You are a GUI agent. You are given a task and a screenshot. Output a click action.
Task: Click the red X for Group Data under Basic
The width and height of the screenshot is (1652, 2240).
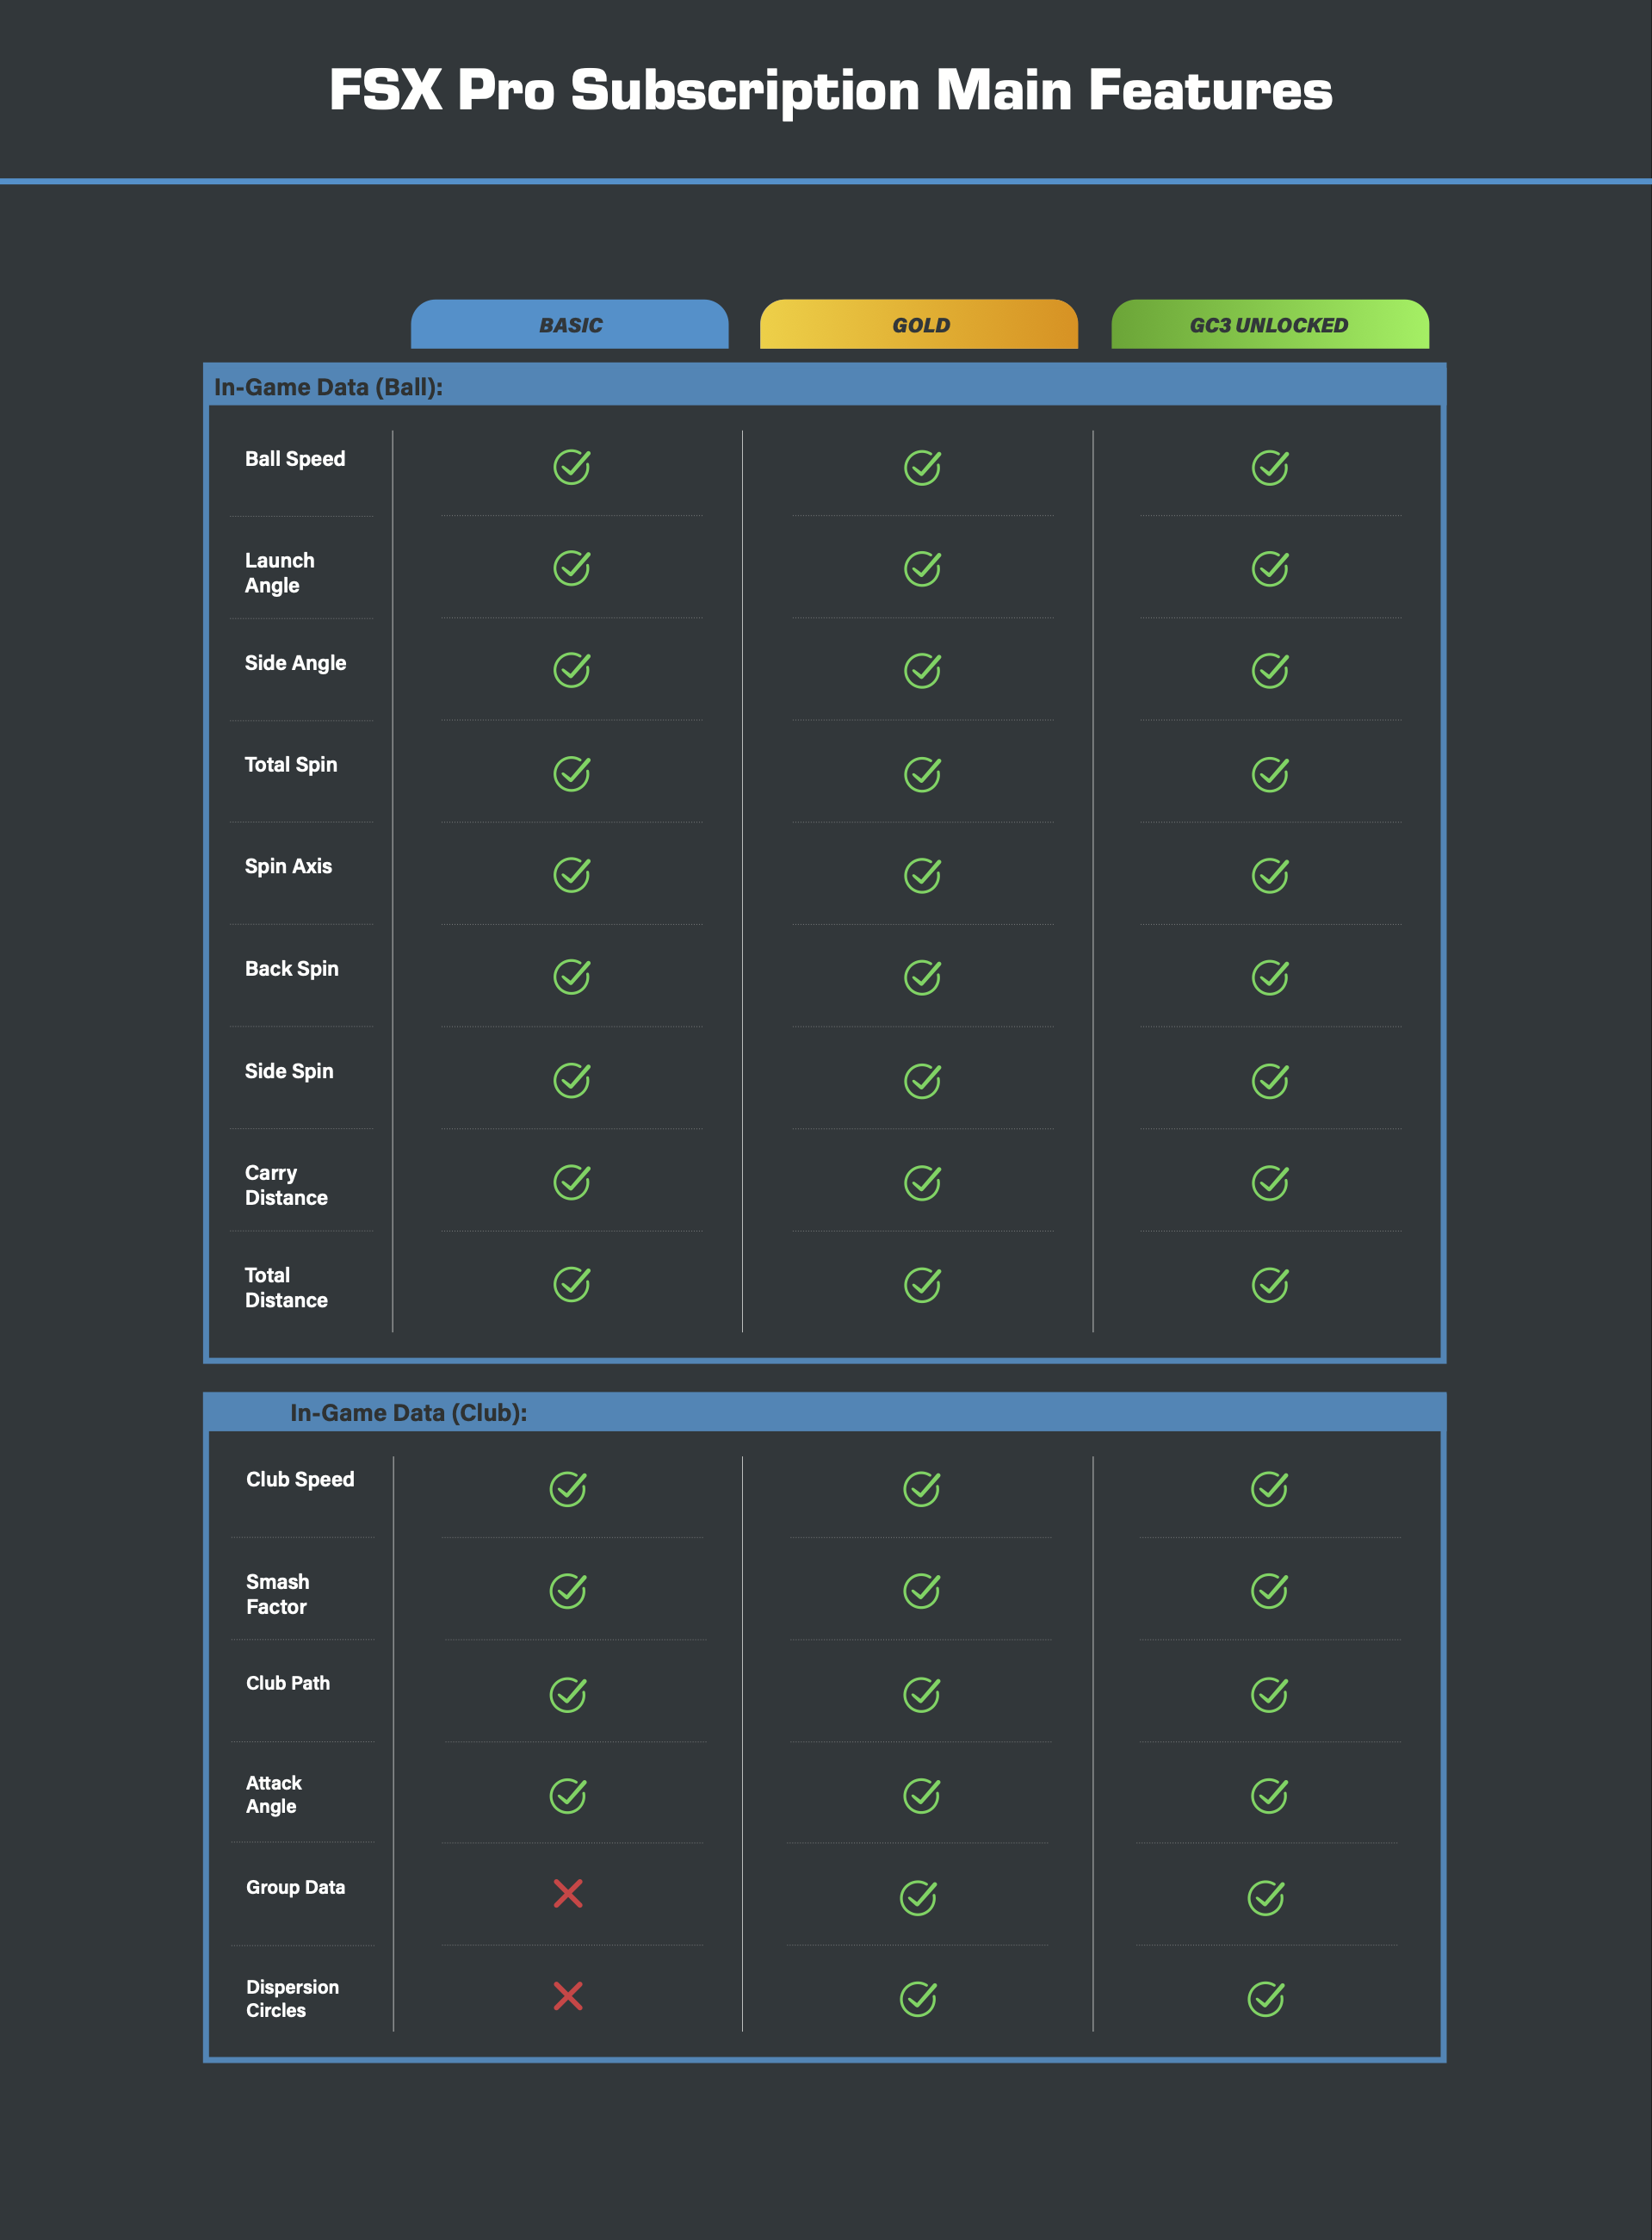[x=568, y=1896]
